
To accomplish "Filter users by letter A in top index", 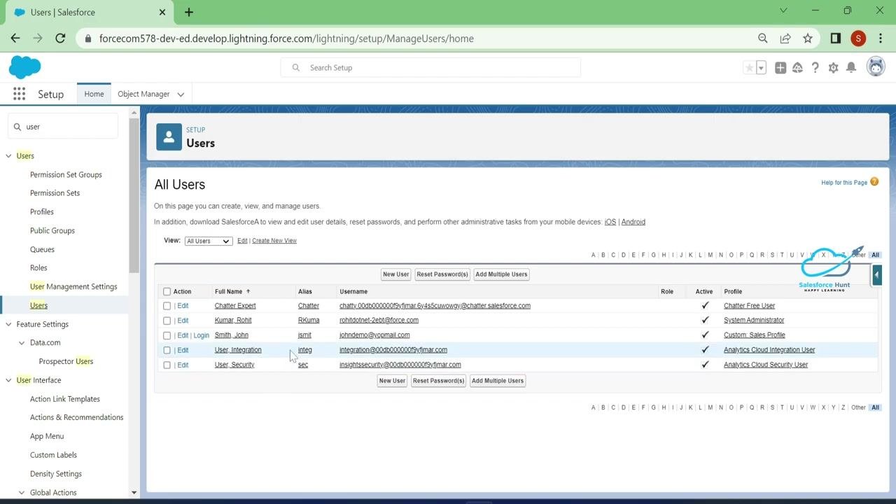I will pyautogui.click(x=593, y=255).
